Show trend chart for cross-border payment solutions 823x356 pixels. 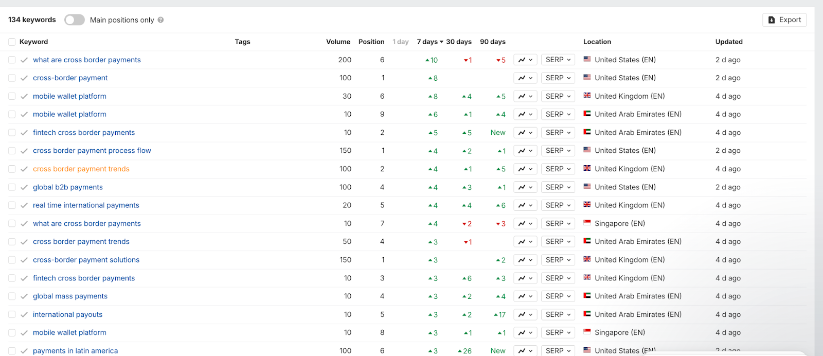tap(525, 260)
